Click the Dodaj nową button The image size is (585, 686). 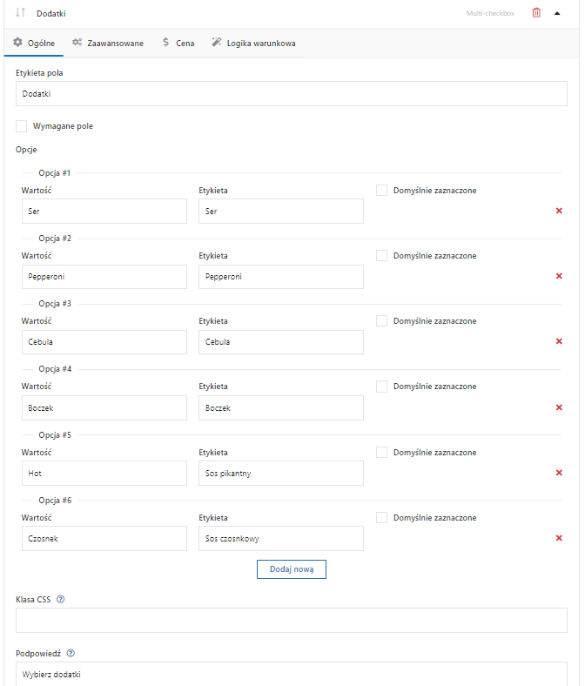pos(292,569)
